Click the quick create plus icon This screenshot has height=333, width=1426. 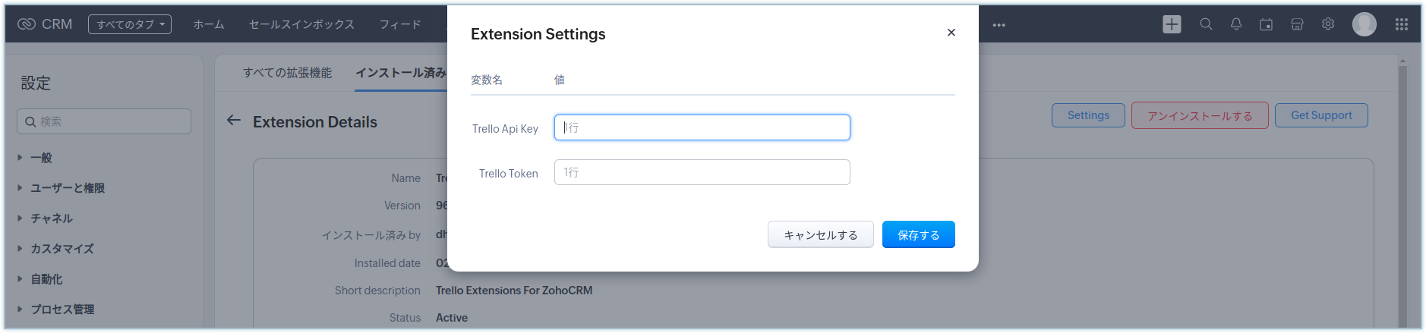[x=1172, y=24]
